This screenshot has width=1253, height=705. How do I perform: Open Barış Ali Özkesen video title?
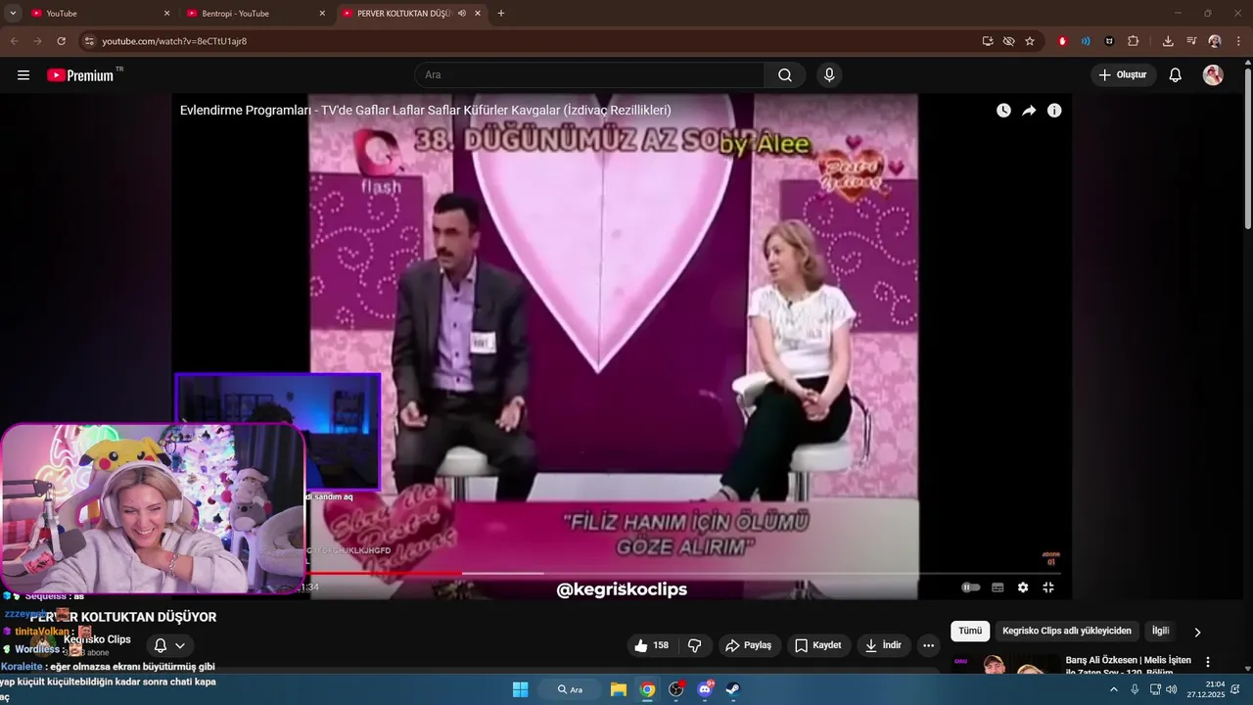click(1129, 666)
